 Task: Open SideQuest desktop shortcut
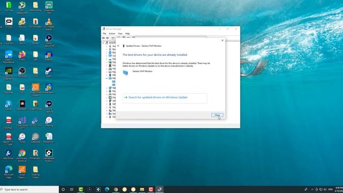(36, 138)
